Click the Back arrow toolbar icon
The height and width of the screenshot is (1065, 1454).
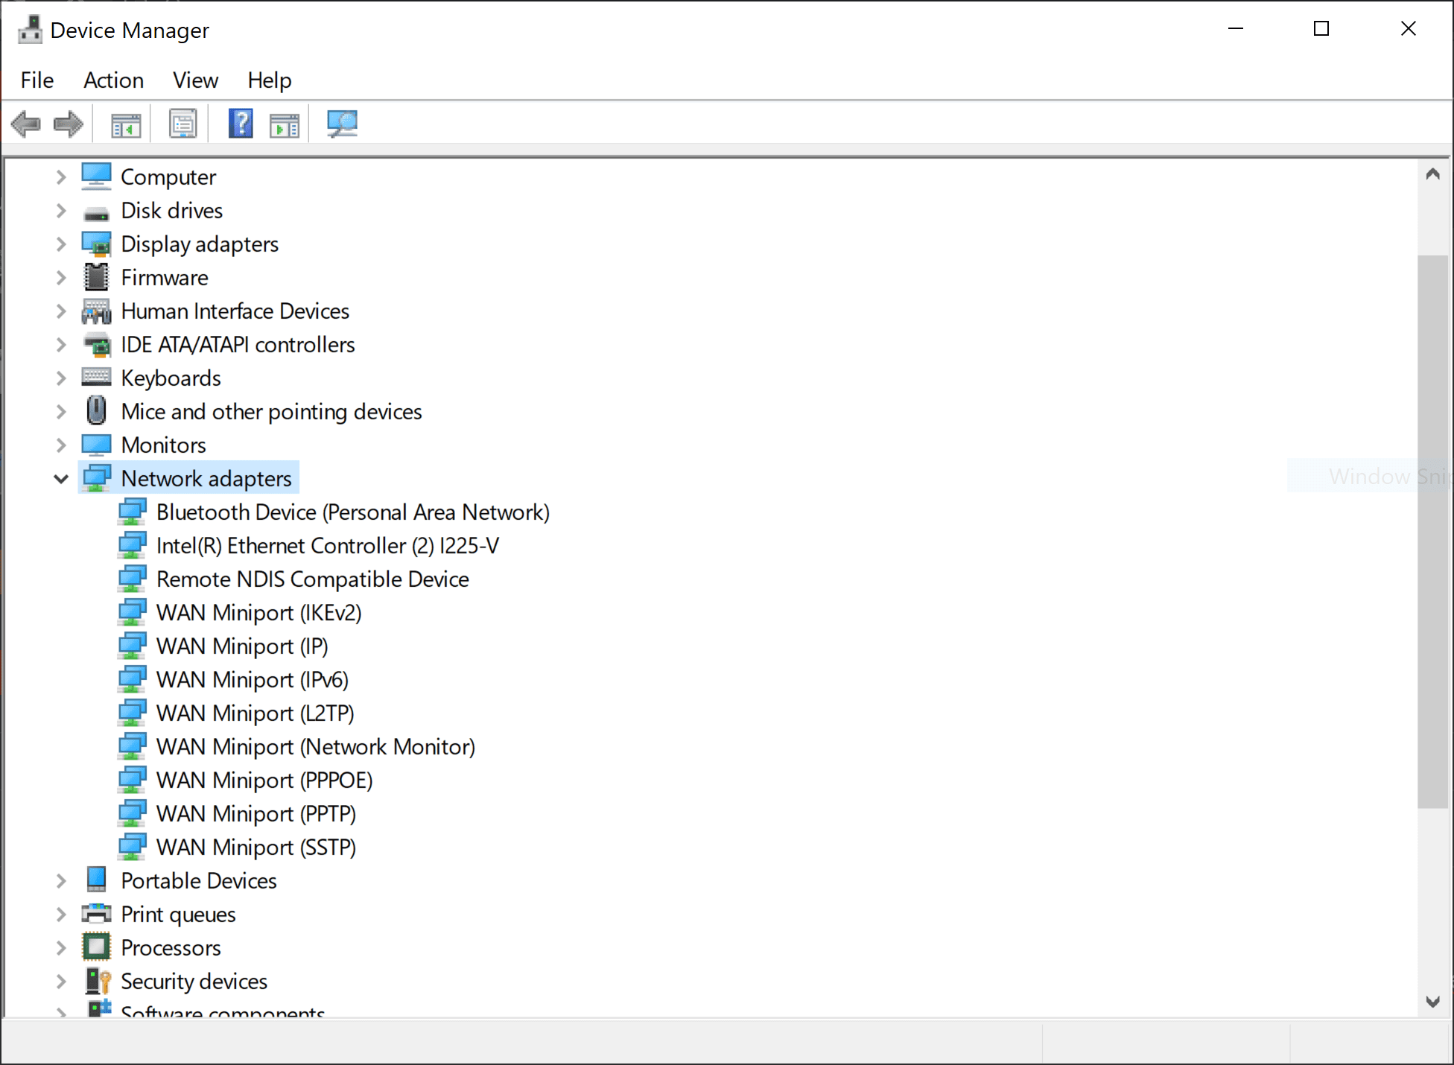coord(26,124)
